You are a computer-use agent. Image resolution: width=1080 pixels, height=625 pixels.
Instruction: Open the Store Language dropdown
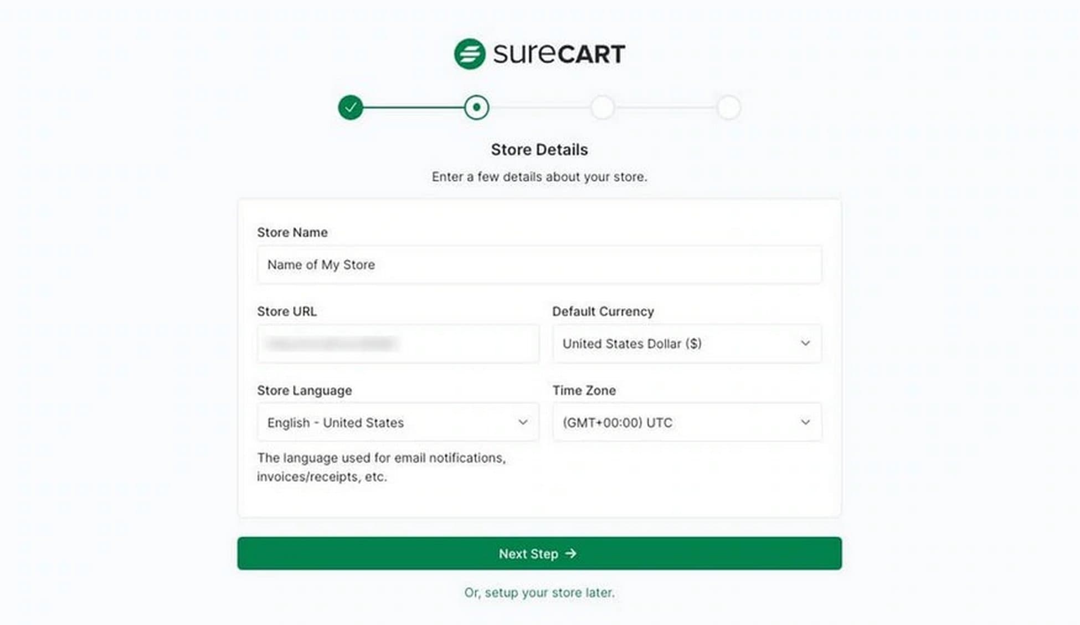[x=398, y=422]
